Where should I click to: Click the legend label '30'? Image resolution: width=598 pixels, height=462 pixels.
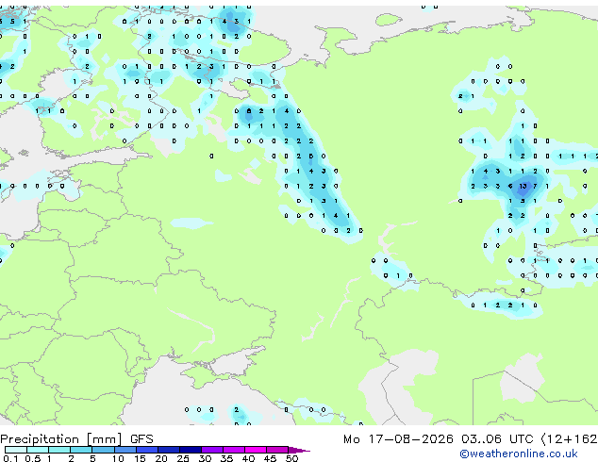click(x=205, y=458)
